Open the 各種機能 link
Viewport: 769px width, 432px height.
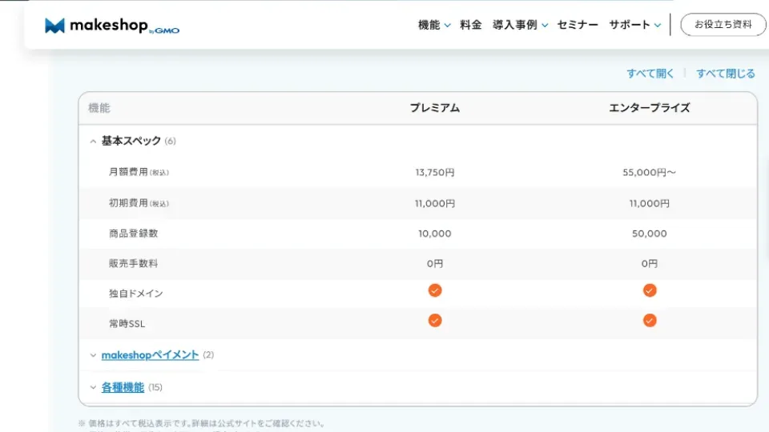[x=123, y=387]
